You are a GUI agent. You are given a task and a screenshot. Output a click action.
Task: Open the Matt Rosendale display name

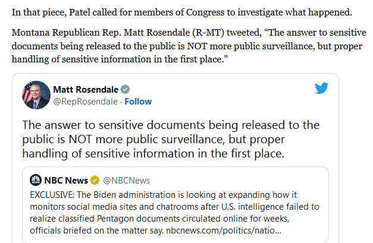pos(86,90)
